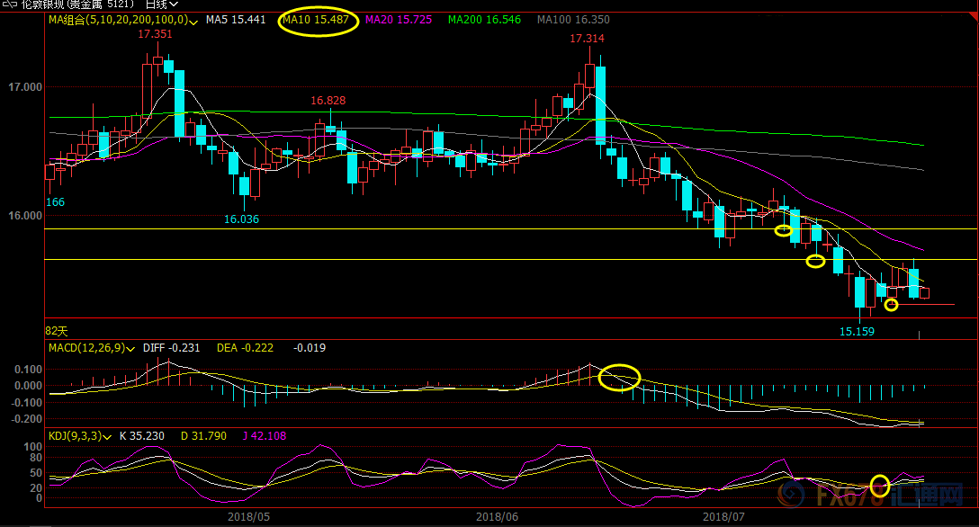Click the DIFF -0.231 value

(x=171, y=348)
